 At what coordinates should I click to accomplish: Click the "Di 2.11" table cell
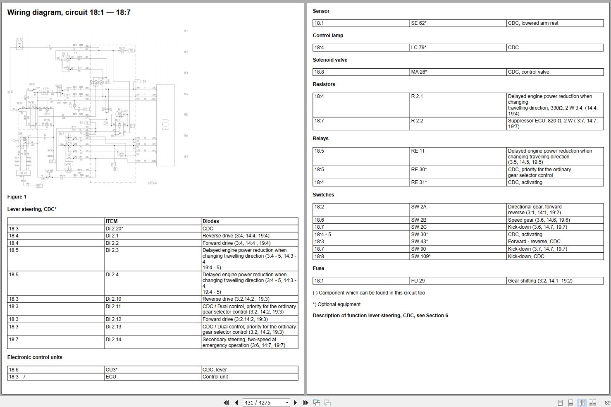(153, 309)
